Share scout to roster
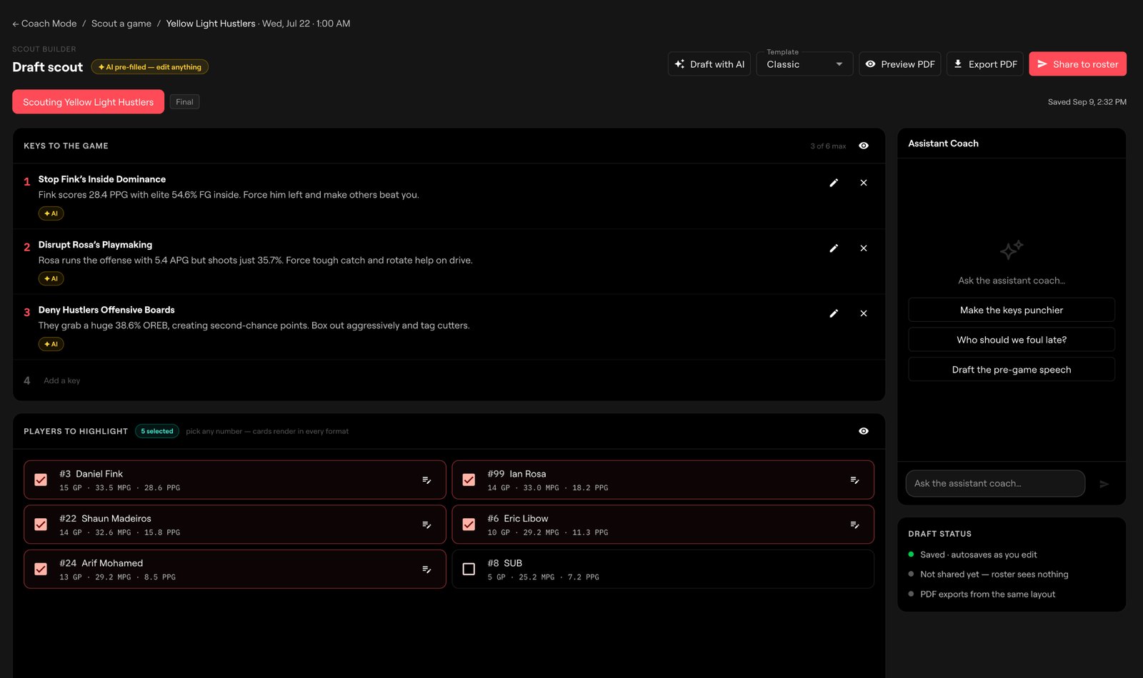 tap(1078, 64)
